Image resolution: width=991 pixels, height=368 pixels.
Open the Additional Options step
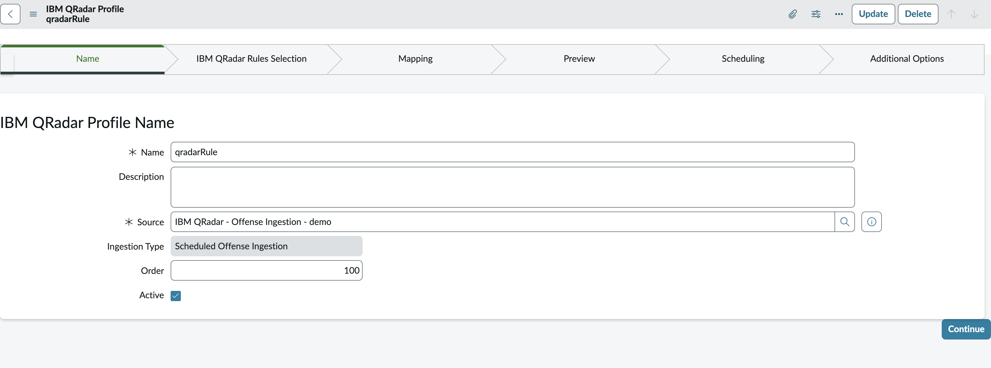pyautogui.click(x=907, y=59)
